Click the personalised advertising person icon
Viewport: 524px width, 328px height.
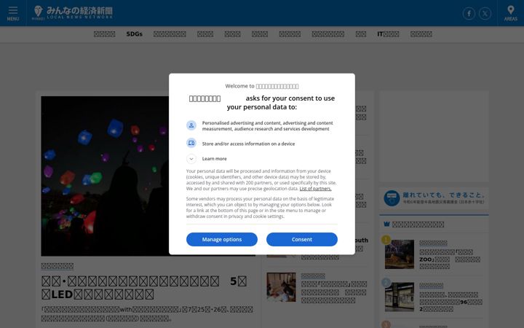pyautogui.click(x=191, y=125)
